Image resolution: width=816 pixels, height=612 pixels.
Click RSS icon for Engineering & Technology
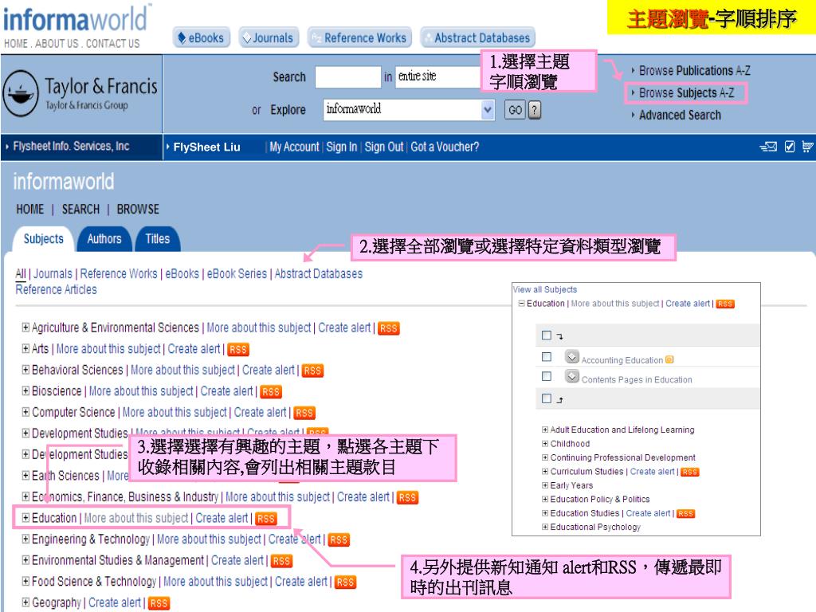click(338, 540)
